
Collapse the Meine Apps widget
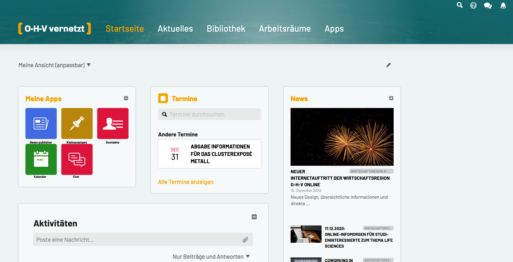click(126, 98)
